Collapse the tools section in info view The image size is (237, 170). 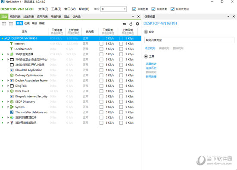tap(146, 57)
